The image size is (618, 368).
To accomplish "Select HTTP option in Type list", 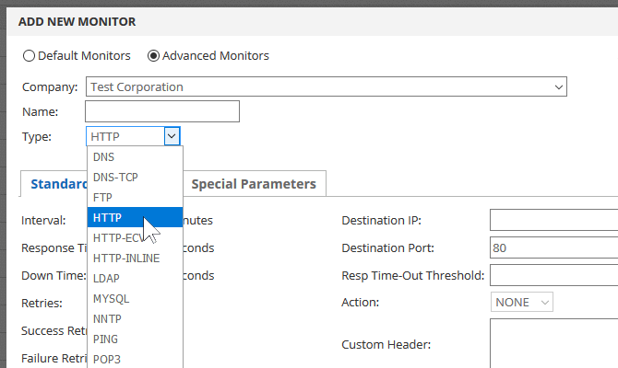I will click(107, 218).
